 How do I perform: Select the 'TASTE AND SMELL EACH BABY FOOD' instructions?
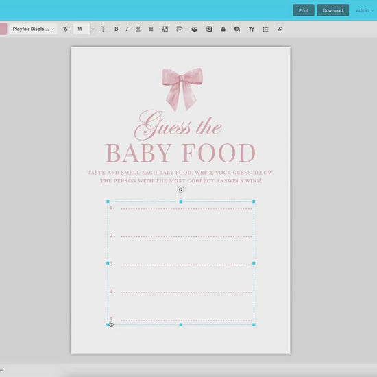click(x=180, y=177)
